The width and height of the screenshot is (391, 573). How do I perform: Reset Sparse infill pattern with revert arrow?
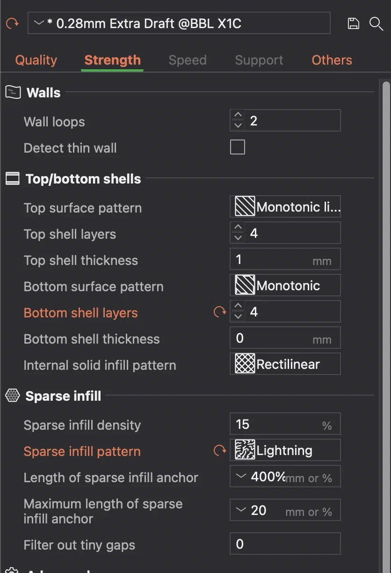(219, 451)
